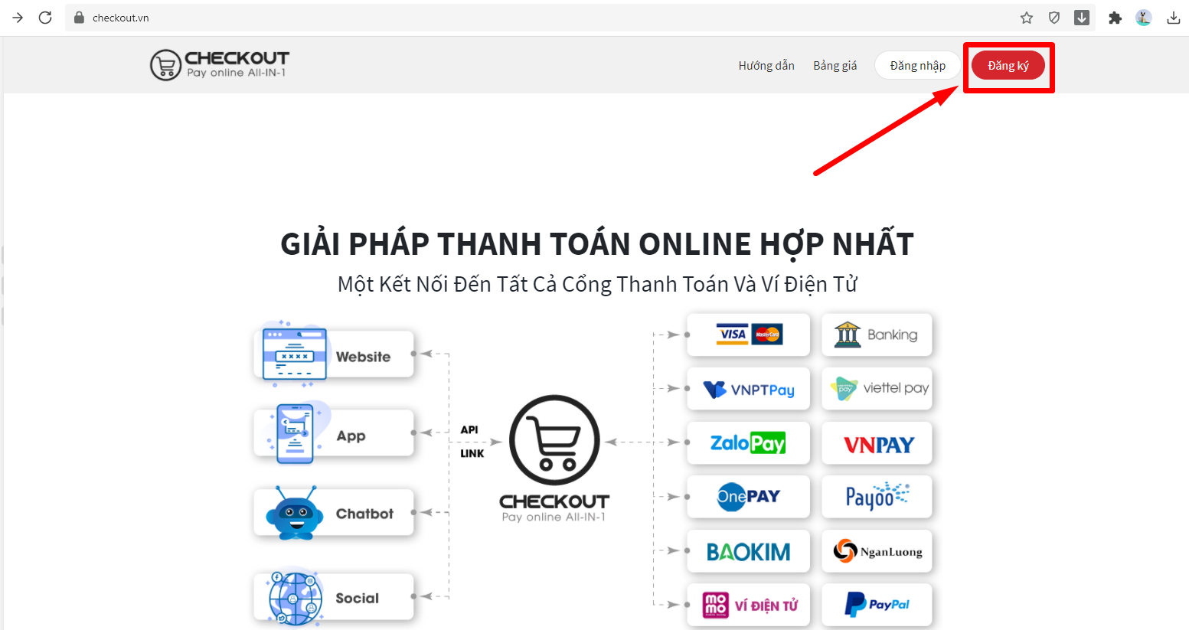1189x630 pixels.
Task: Select the OnePAY payment logo
Action: click(748, 497)
